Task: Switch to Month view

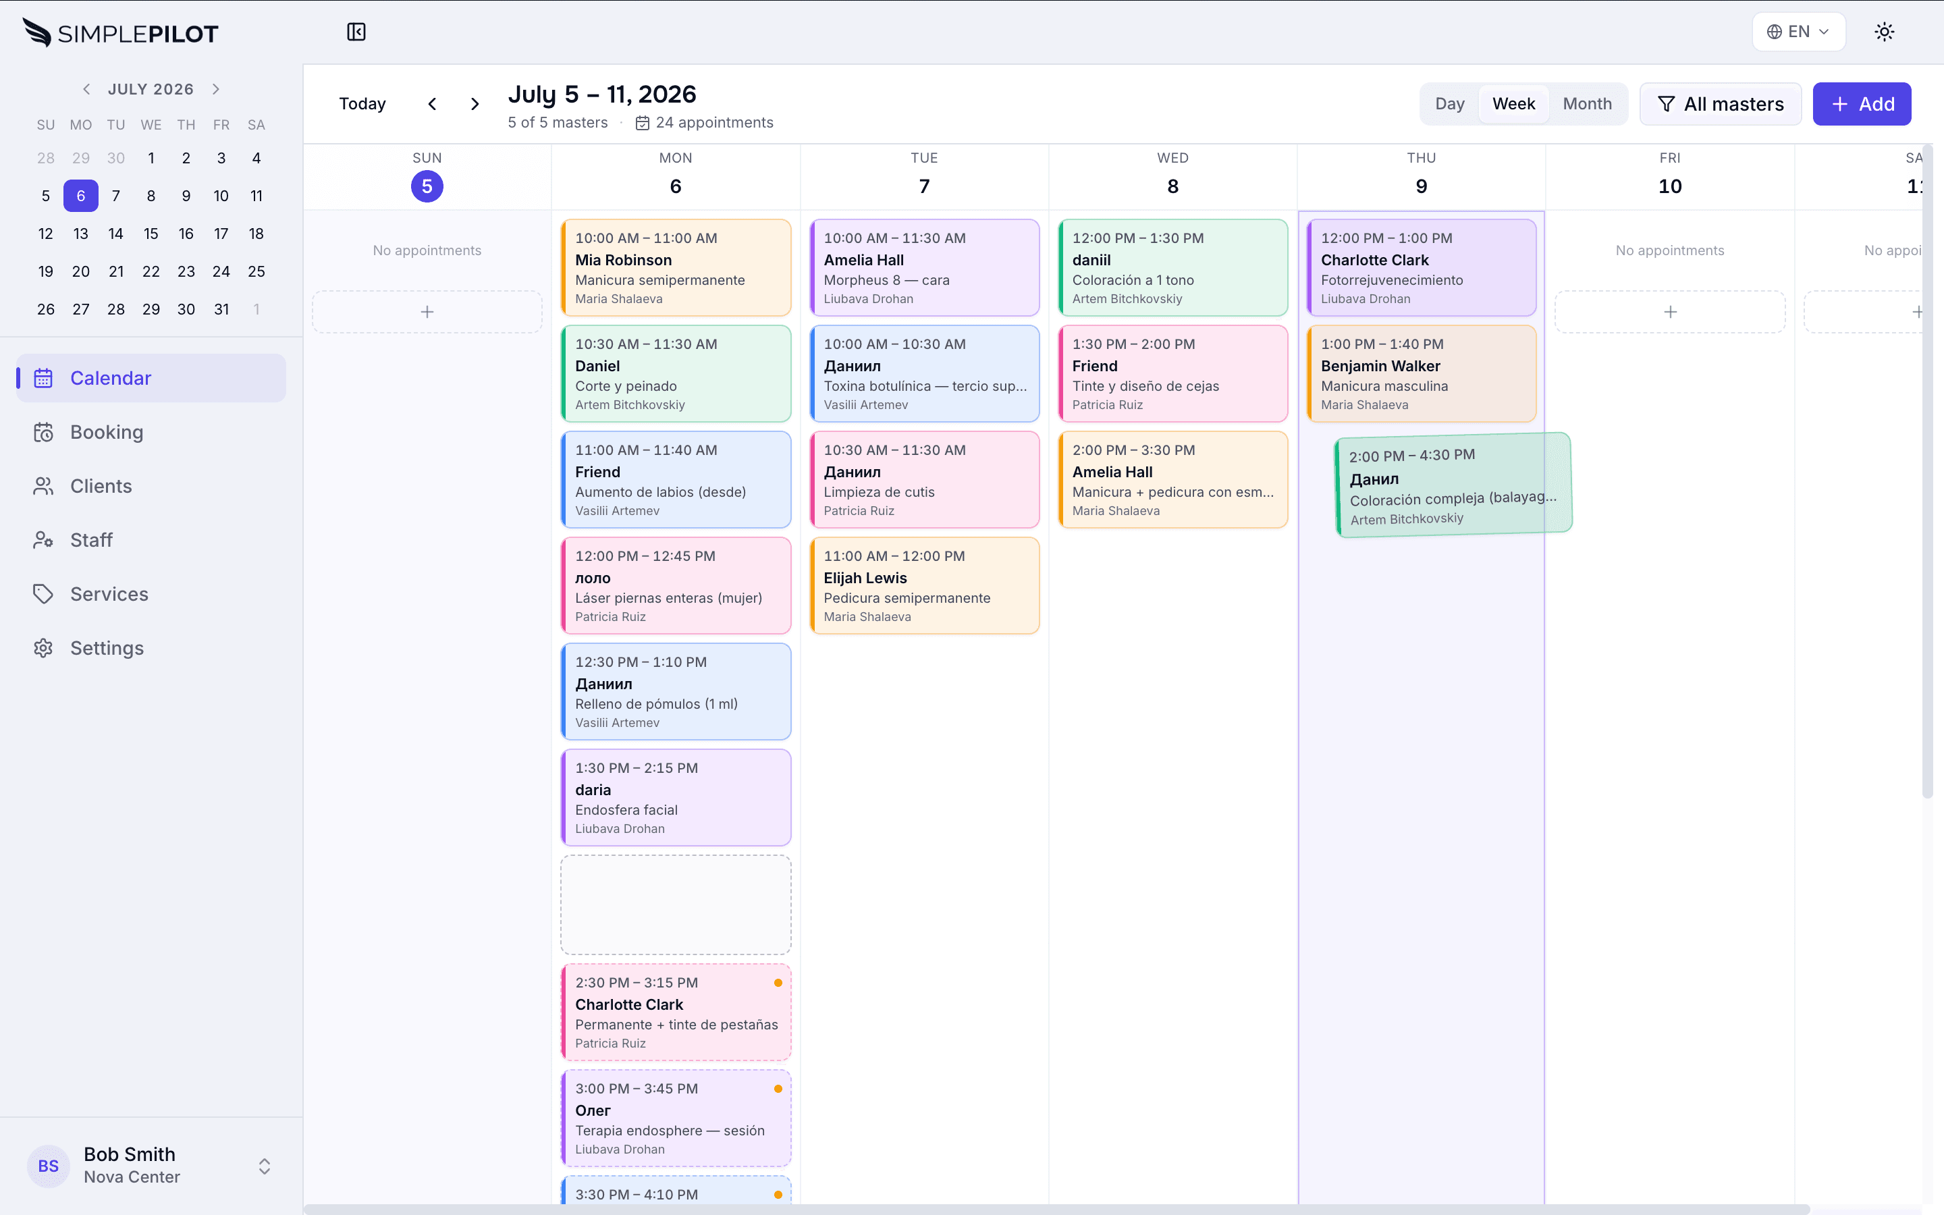Action: 1586,104
